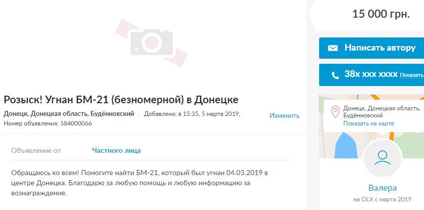
Task: Click на OLX с марта 2019 text
Action: click(x=382, y=200)
